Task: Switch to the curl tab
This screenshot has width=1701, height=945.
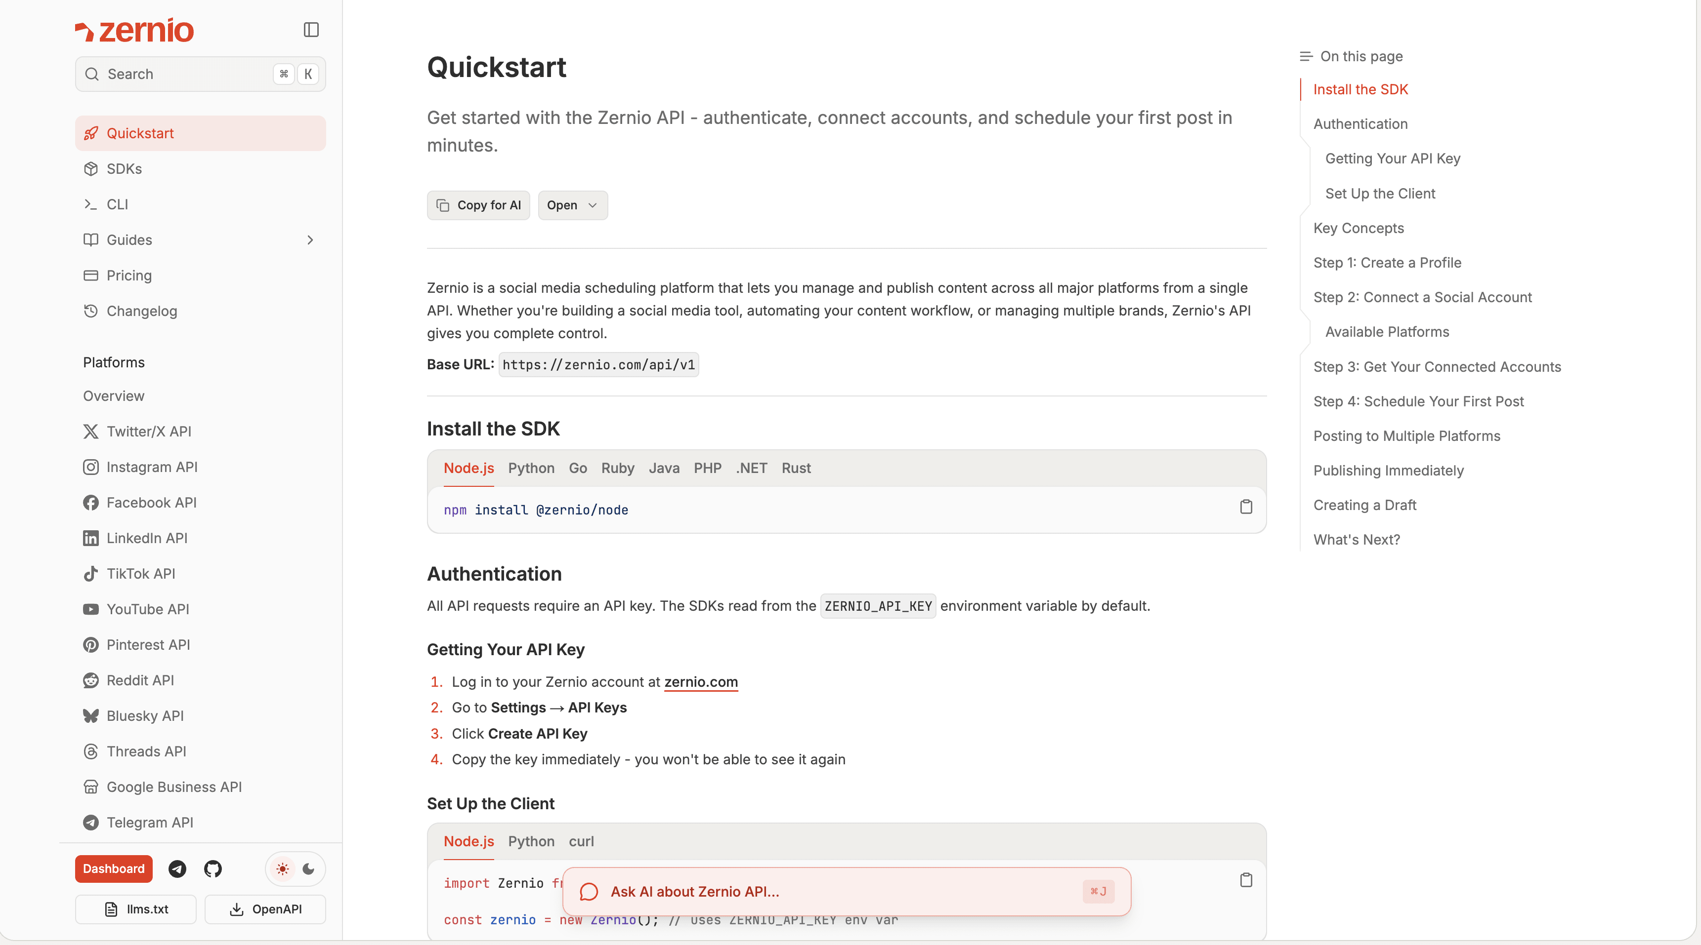Action: [x=581, y=841]
